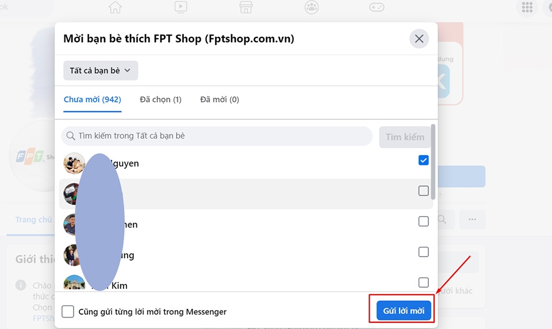552x329 pixels.
Task: Switch to "Đã chọn (1)" tab
Action: (x=160, y=100)
